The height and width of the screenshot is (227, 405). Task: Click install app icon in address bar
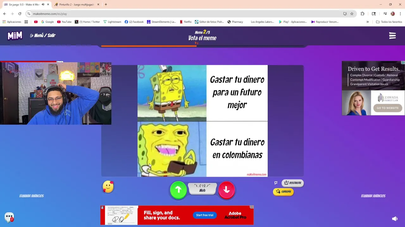click(x=345, y=14)
